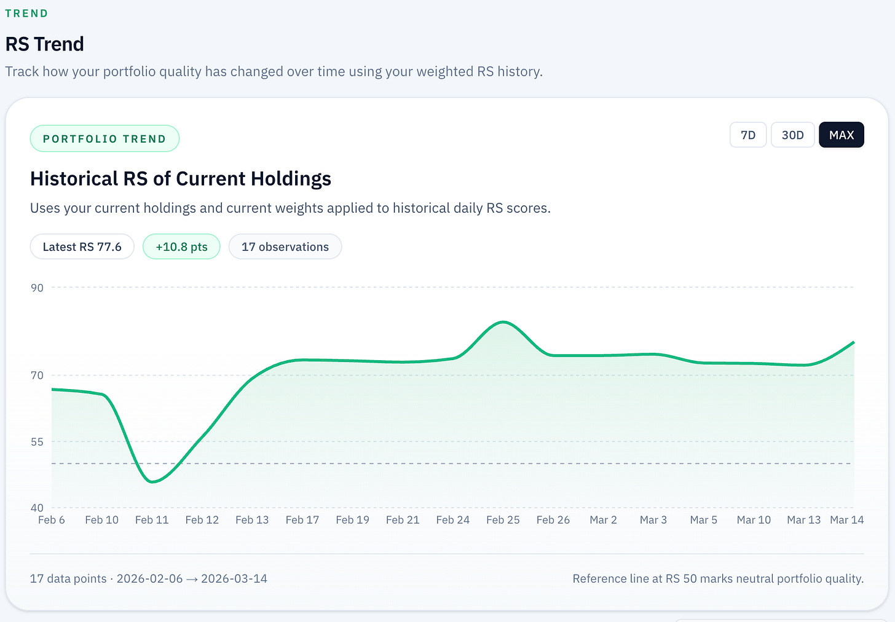This screenshot has width=895, height=622.
Task: Click the Latest RS 77.6 chip
Action: tap(82, 246)
